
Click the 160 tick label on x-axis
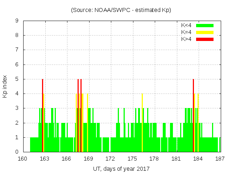tap(23, 159)
